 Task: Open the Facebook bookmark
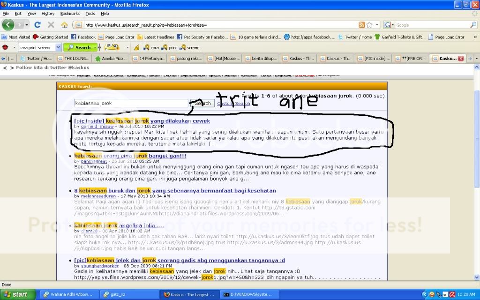click(x=83, y=37)
